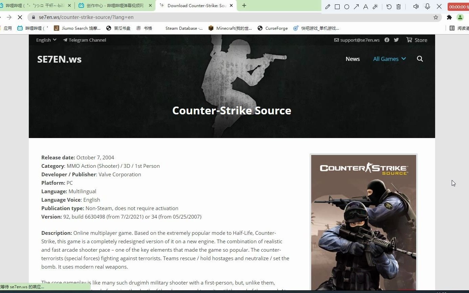Go forward in browser history
This screenshot has height=293, width=469.
[9, 17]
